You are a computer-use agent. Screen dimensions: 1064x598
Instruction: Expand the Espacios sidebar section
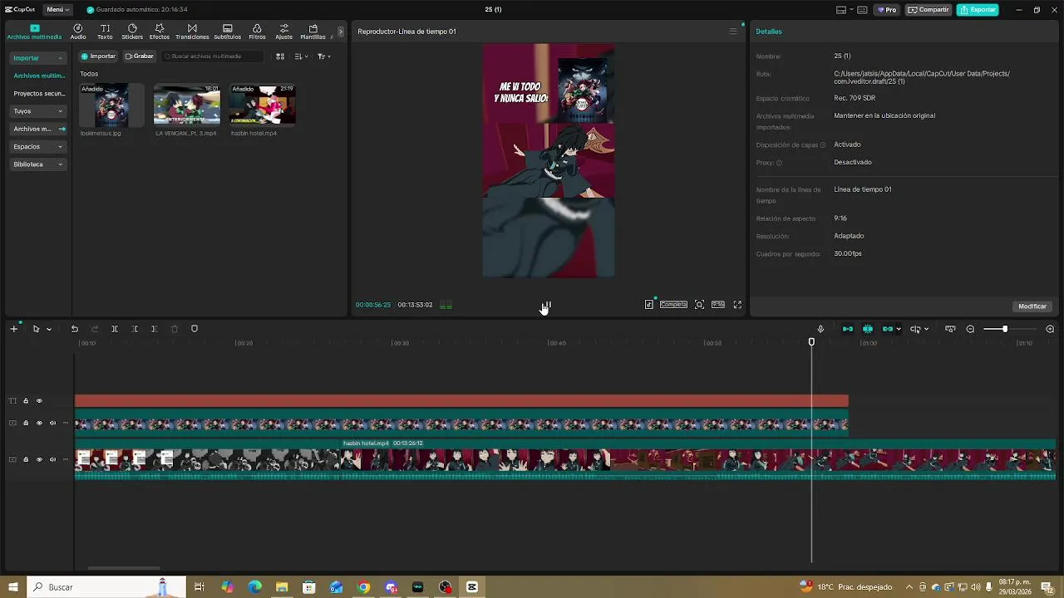coord(38,146)
